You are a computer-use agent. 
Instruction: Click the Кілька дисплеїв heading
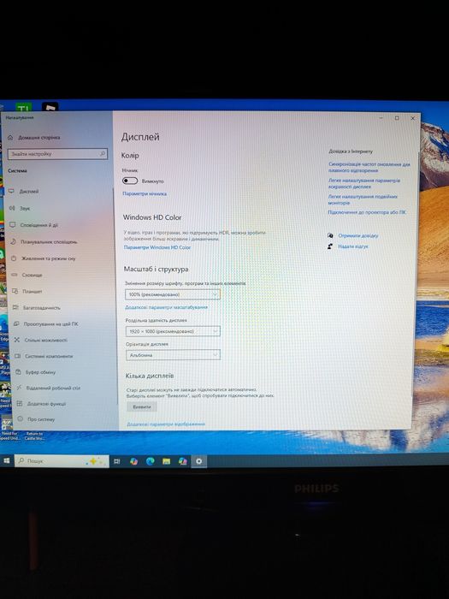pos(150,376)
